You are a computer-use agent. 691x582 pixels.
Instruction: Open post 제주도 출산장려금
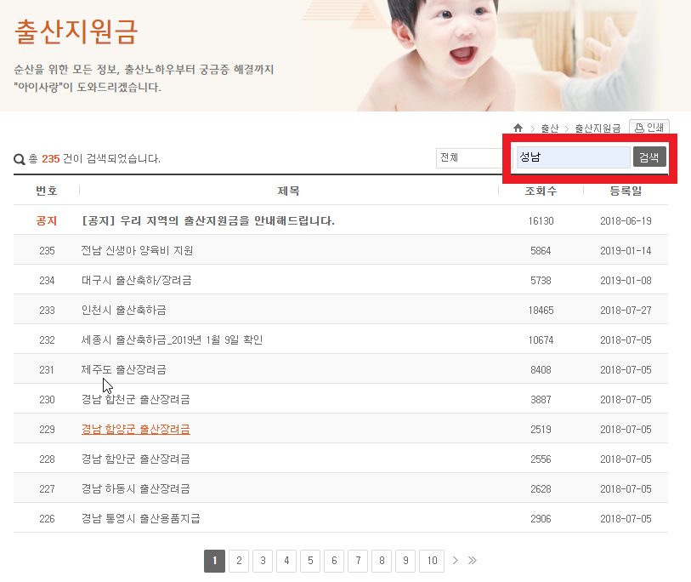[x=123, y=370]
